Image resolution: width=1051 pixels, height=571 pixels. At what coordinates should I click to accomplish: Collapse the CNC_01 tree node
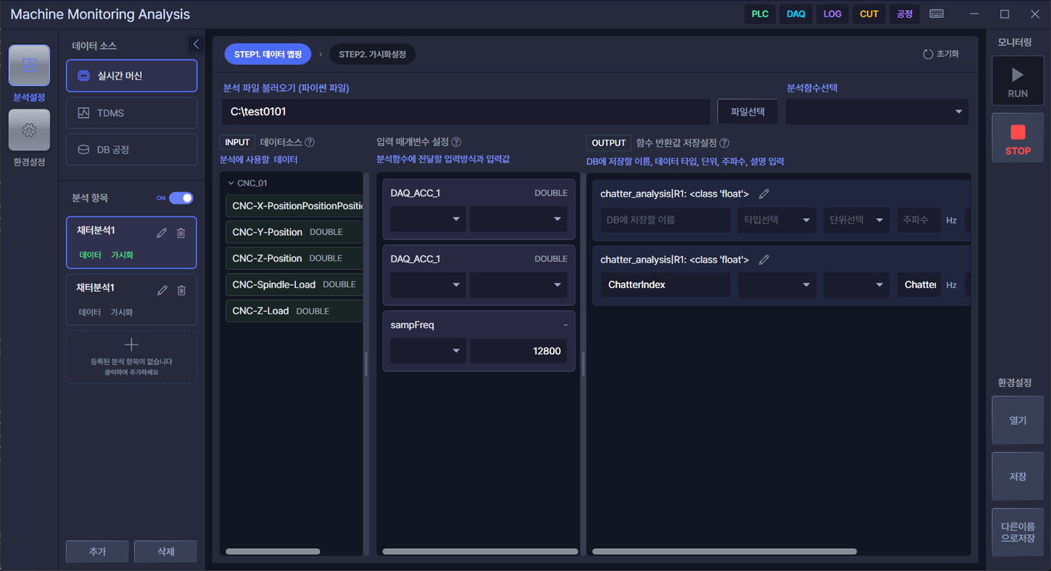pyautogui.click(x=231, y=183)
